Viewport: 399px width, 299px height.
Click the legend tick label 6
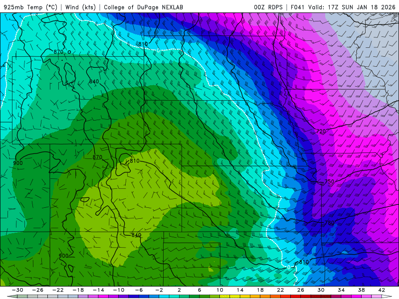(x=199, y=290)
